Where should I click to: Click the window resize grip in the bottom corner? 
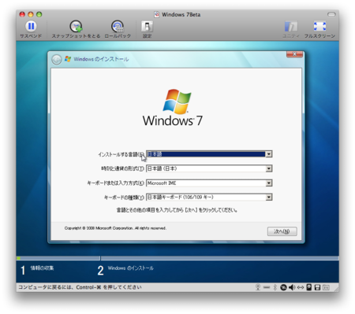tap(336, 289)
